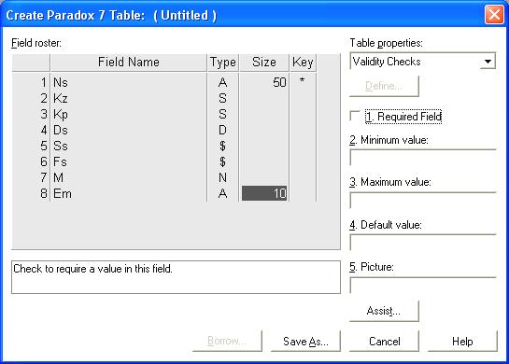This screenshot has width=509, height=364.
Task: Click the Maximum value input field
Action: [423, 200]
